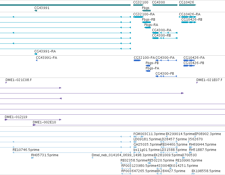This screenshot has height=175, width=225.
Task: Select the DME1-021E07.F marker
Action: (x=197, y=83)
